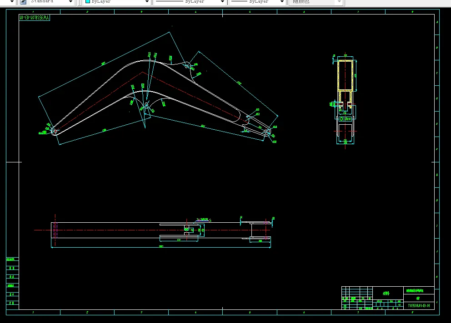This screenshot has width=451, height=323.
Task: Select the mirrored drawing number box in the sheet corner
Action: 35,18
